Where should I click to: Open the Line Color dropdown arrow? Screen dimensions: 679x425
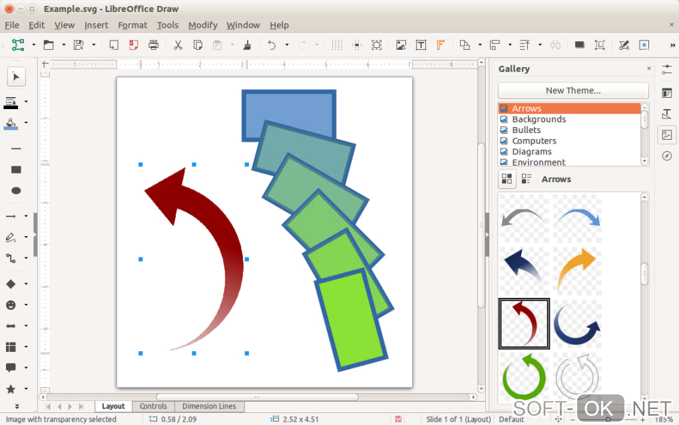(x=26, y=102)
